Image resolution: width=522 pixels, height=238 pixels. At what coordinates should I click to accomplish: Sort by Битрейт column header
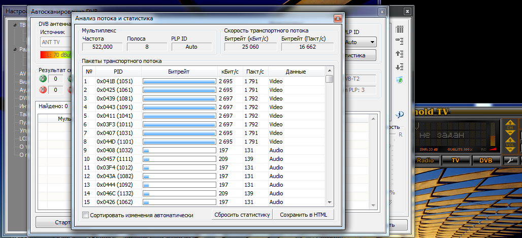click(x=179, y=72)
